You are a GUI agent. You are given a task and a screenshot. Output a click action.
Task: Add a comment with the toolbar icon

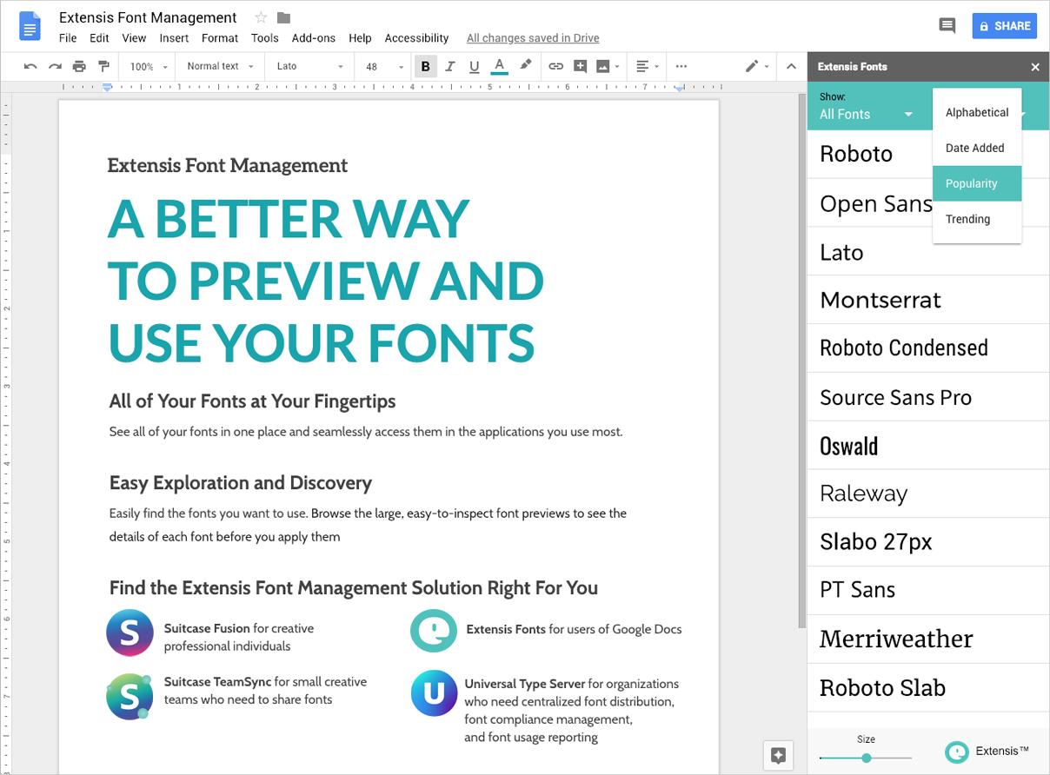point(580,66)
